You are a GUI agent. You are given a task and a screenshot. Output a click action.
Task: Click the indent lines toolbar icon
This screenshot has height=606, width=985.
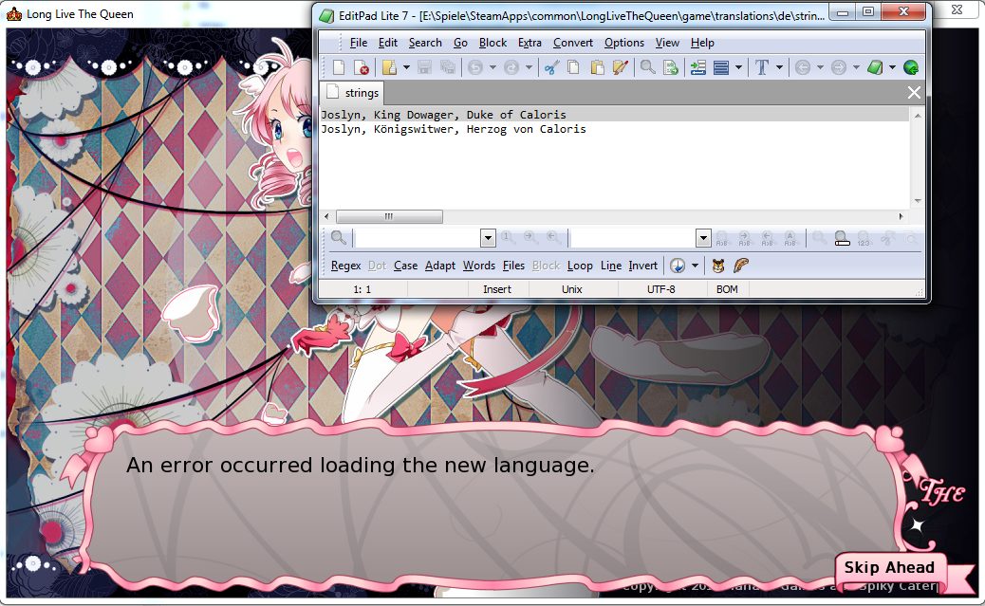[x=697, y=67]
